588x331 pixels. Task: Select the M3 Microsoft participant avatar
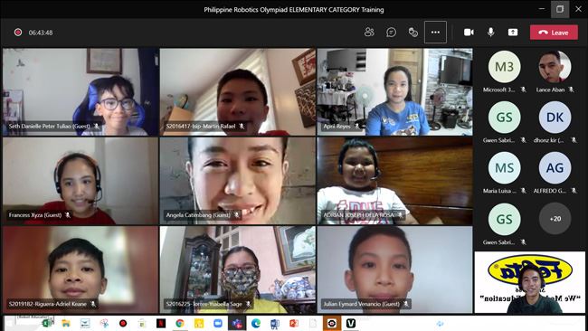tap(505, 67)
